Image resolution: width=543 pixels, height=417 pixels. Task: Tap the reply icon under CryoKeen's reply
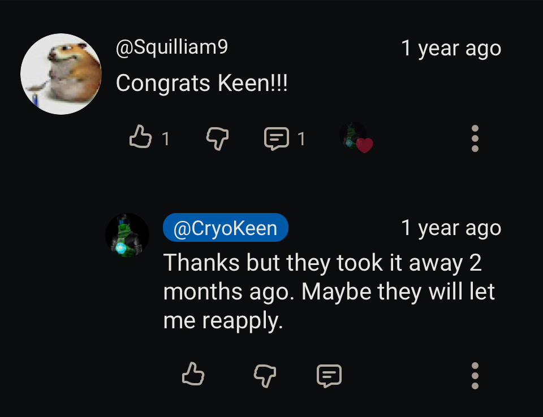tap(329, 375)
